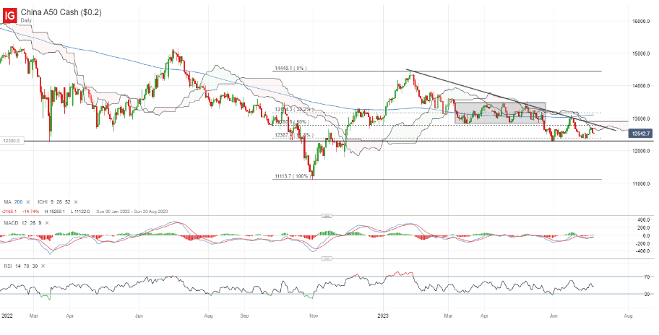The width and height of the screenshot is (659, 335).
Task: Click the Aug label at right end of time axis
Action: click(x=629, y=314)
